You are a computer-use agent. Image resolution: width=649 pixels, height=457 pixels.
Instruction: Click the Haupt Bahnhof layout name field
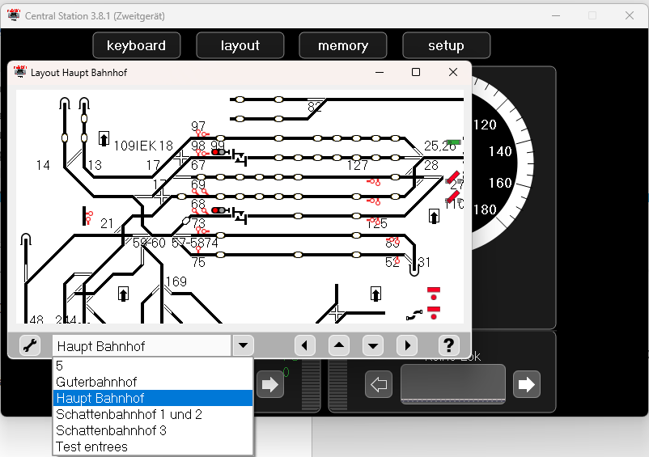142,346
